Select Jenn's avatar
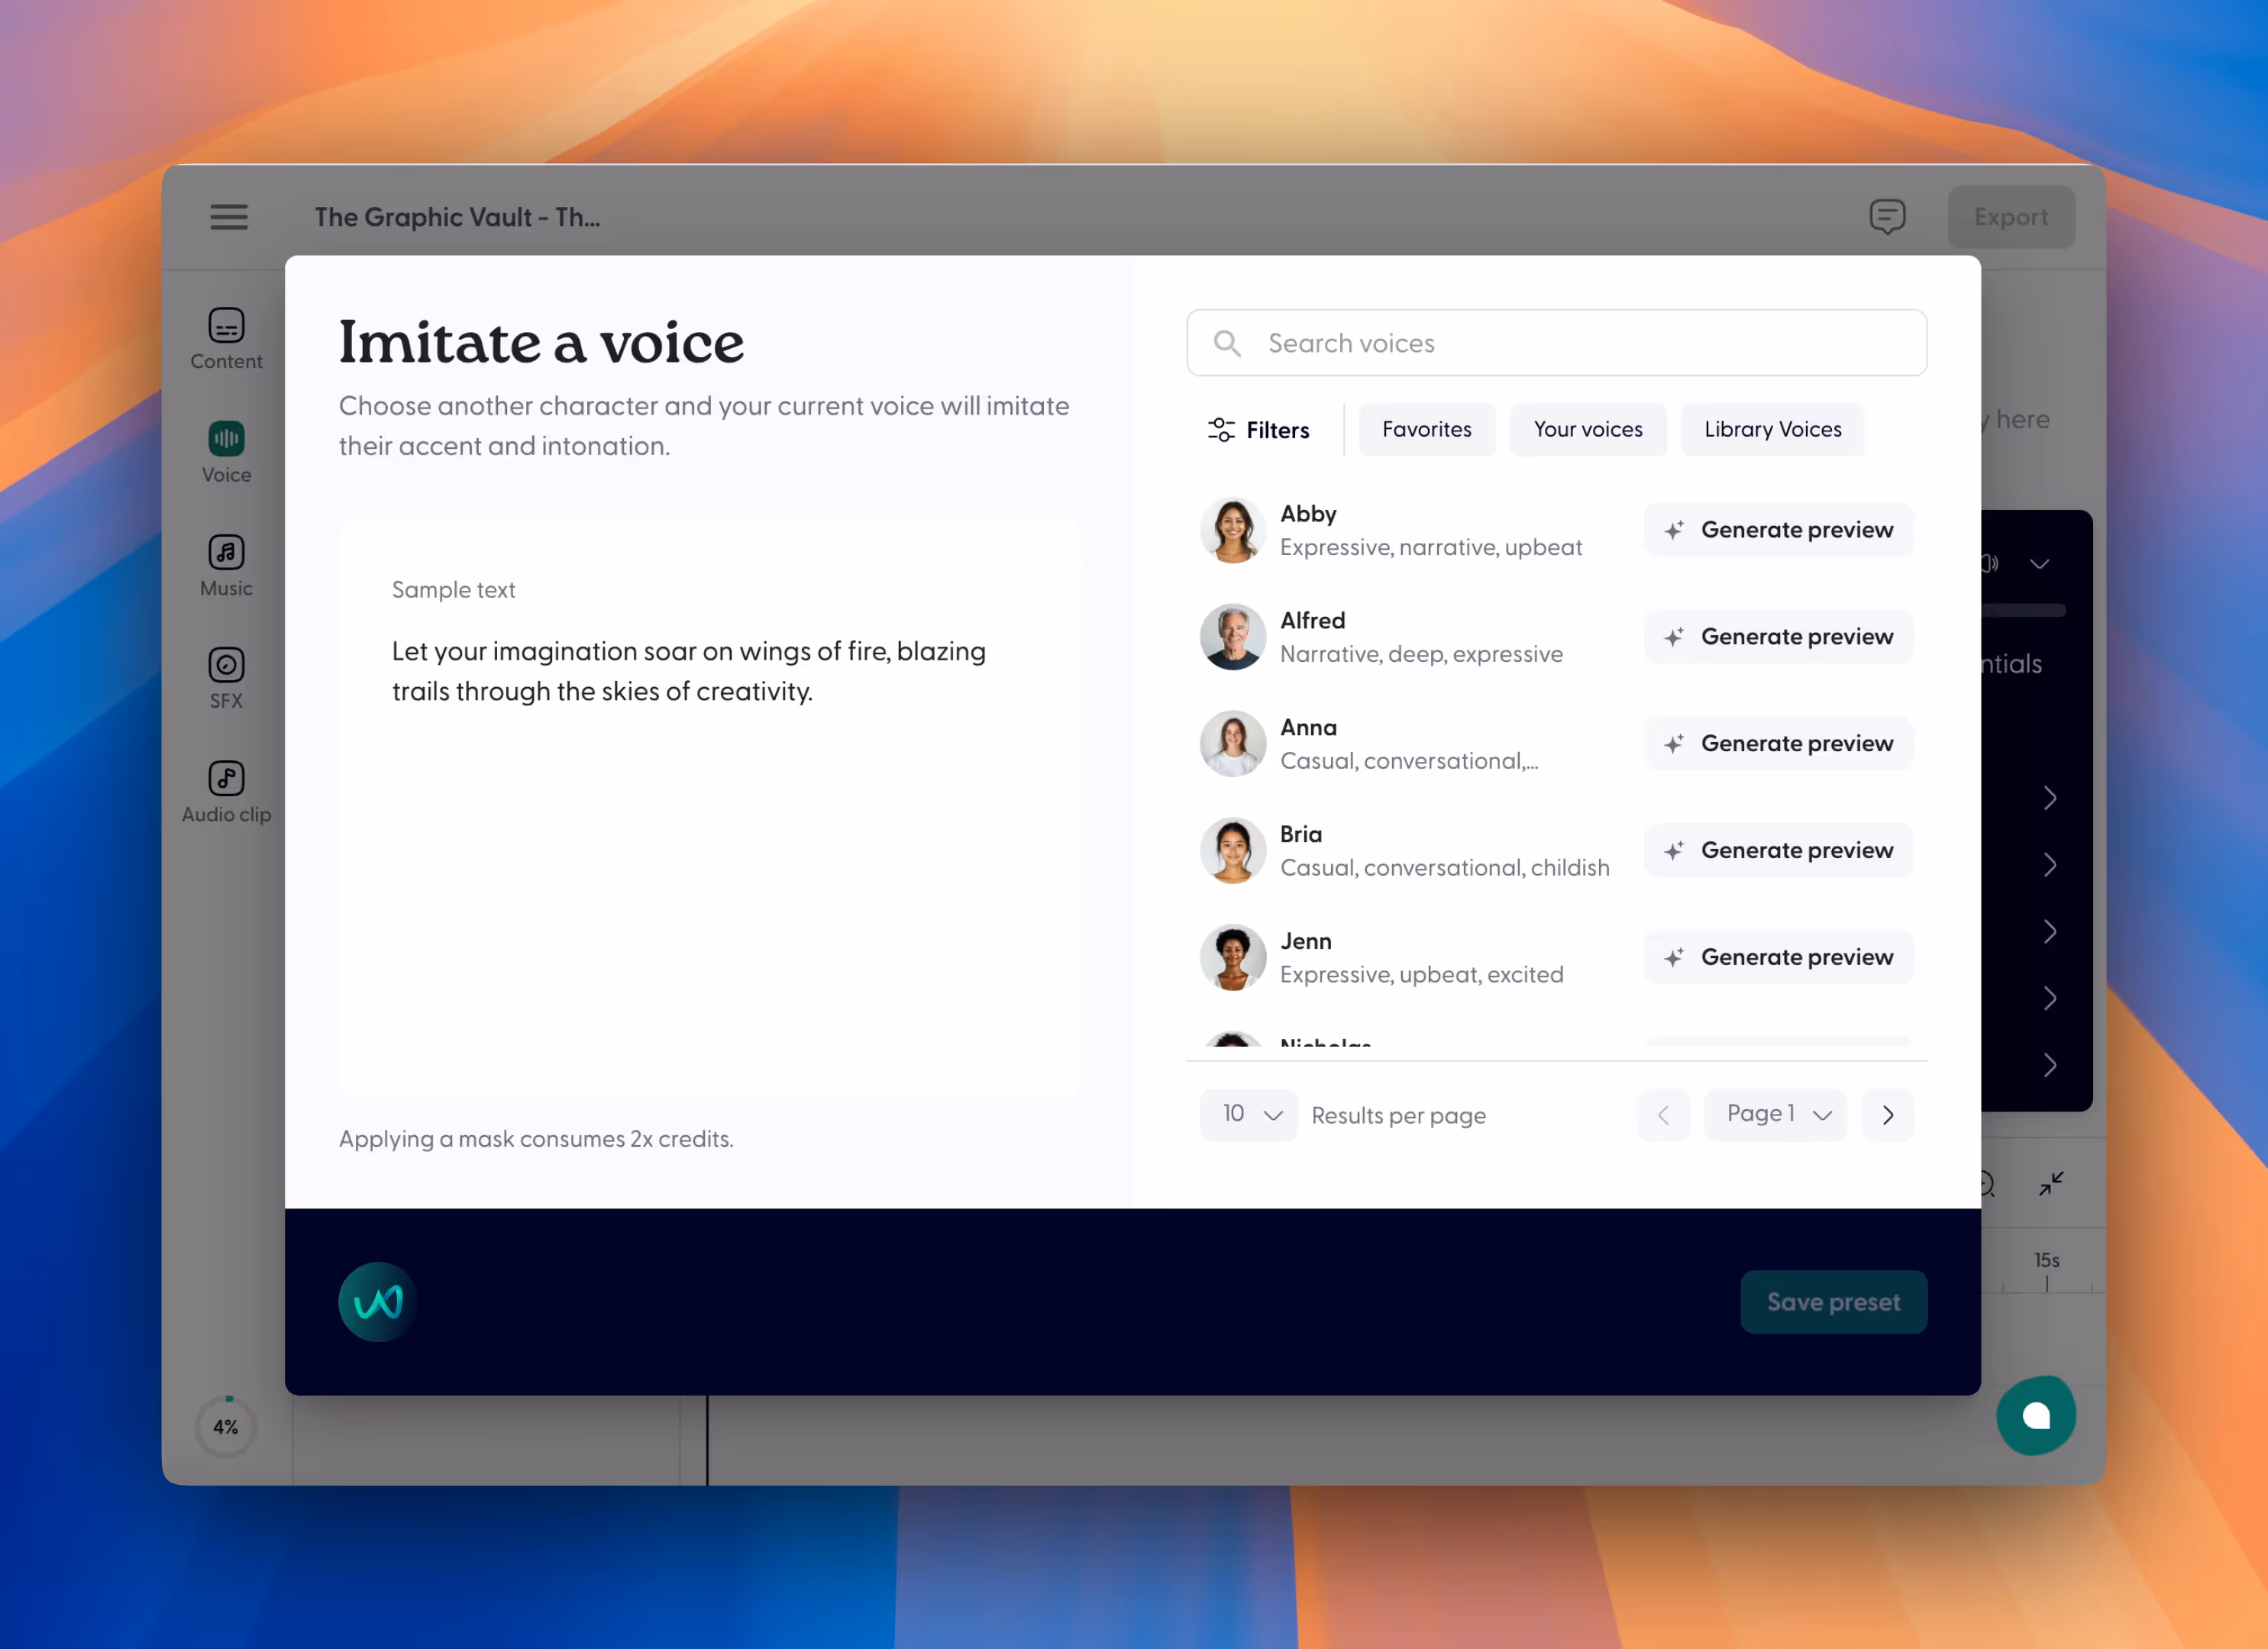 click(x=1233, y=958)
